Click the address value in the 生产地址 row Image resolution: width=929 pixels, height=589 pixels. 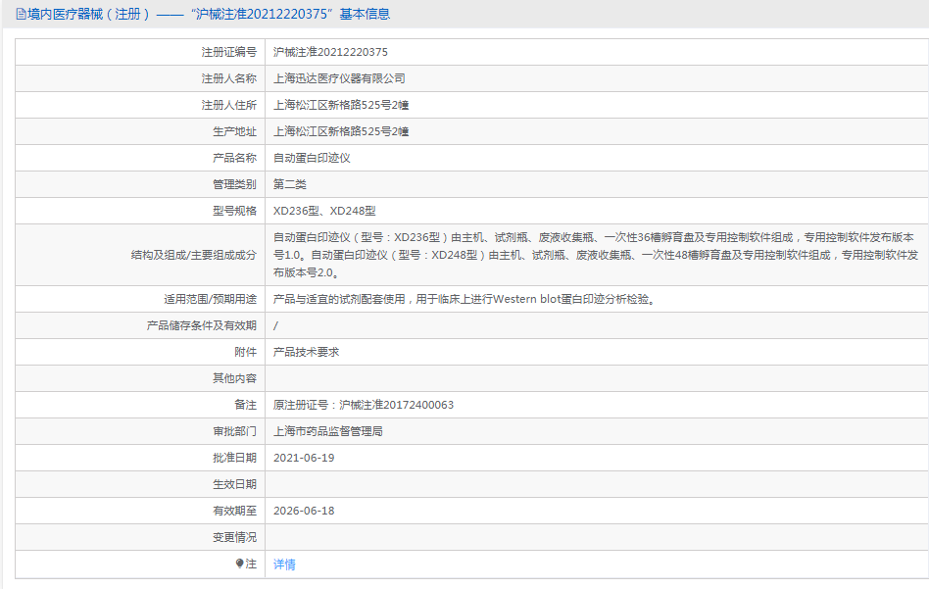[x=341, y=131]
